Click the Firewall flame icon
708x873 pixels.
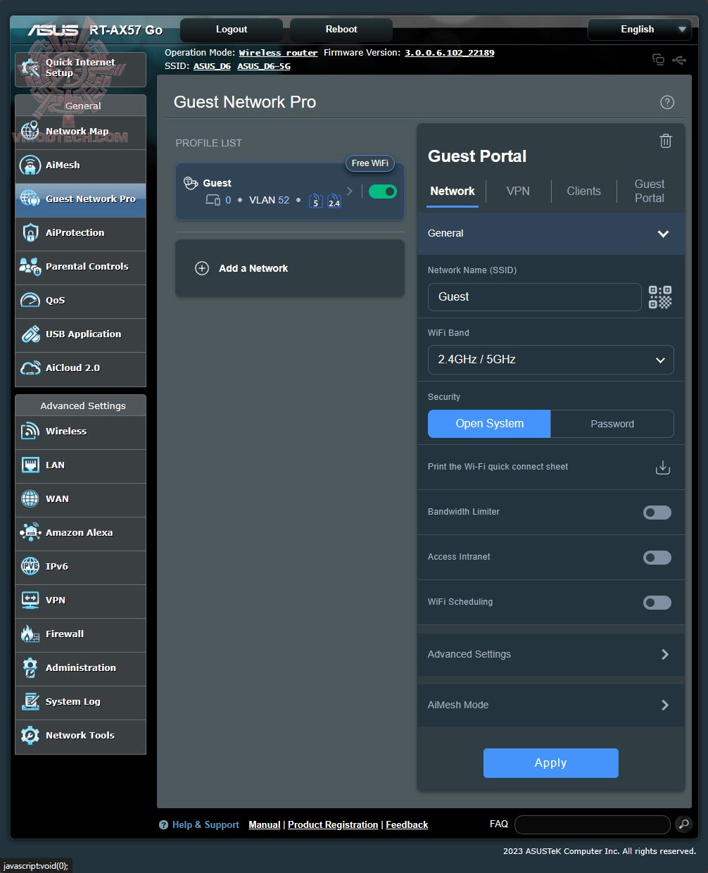pos(30,634)
